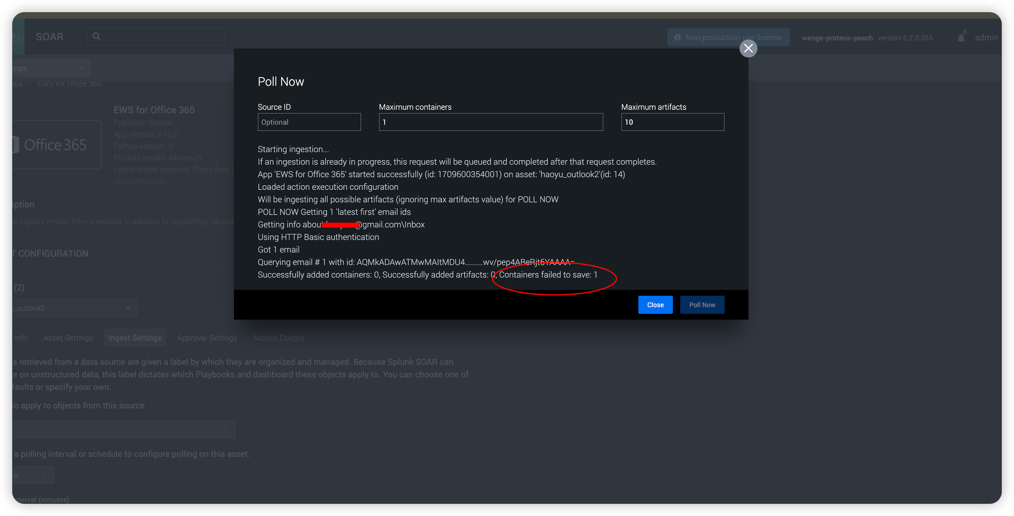Click the 'Got 1 email' log line

[x=278, y=249]
